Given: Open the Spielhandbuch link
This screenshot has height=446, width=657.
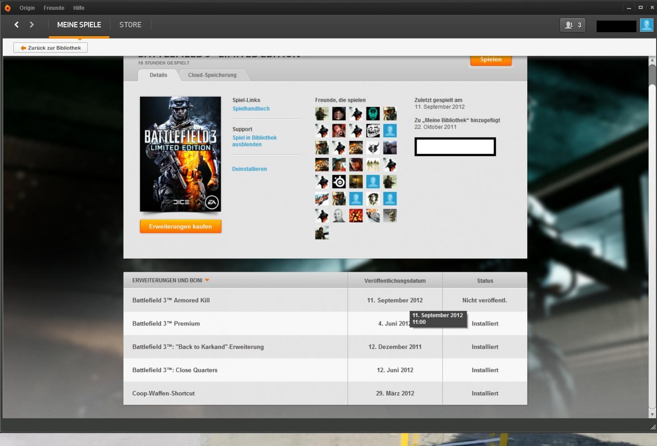Looking at the screenshot, I should click(x=251, y=109).
